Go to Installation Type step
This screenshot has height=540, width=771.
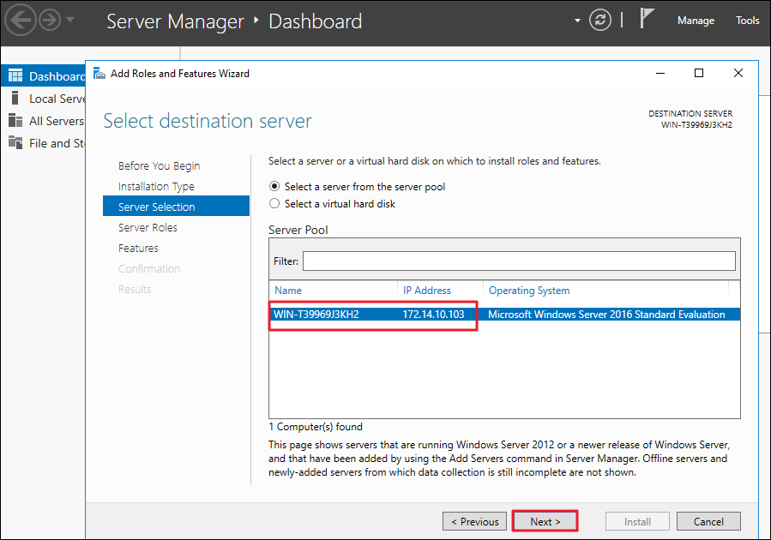pos(156,187)
